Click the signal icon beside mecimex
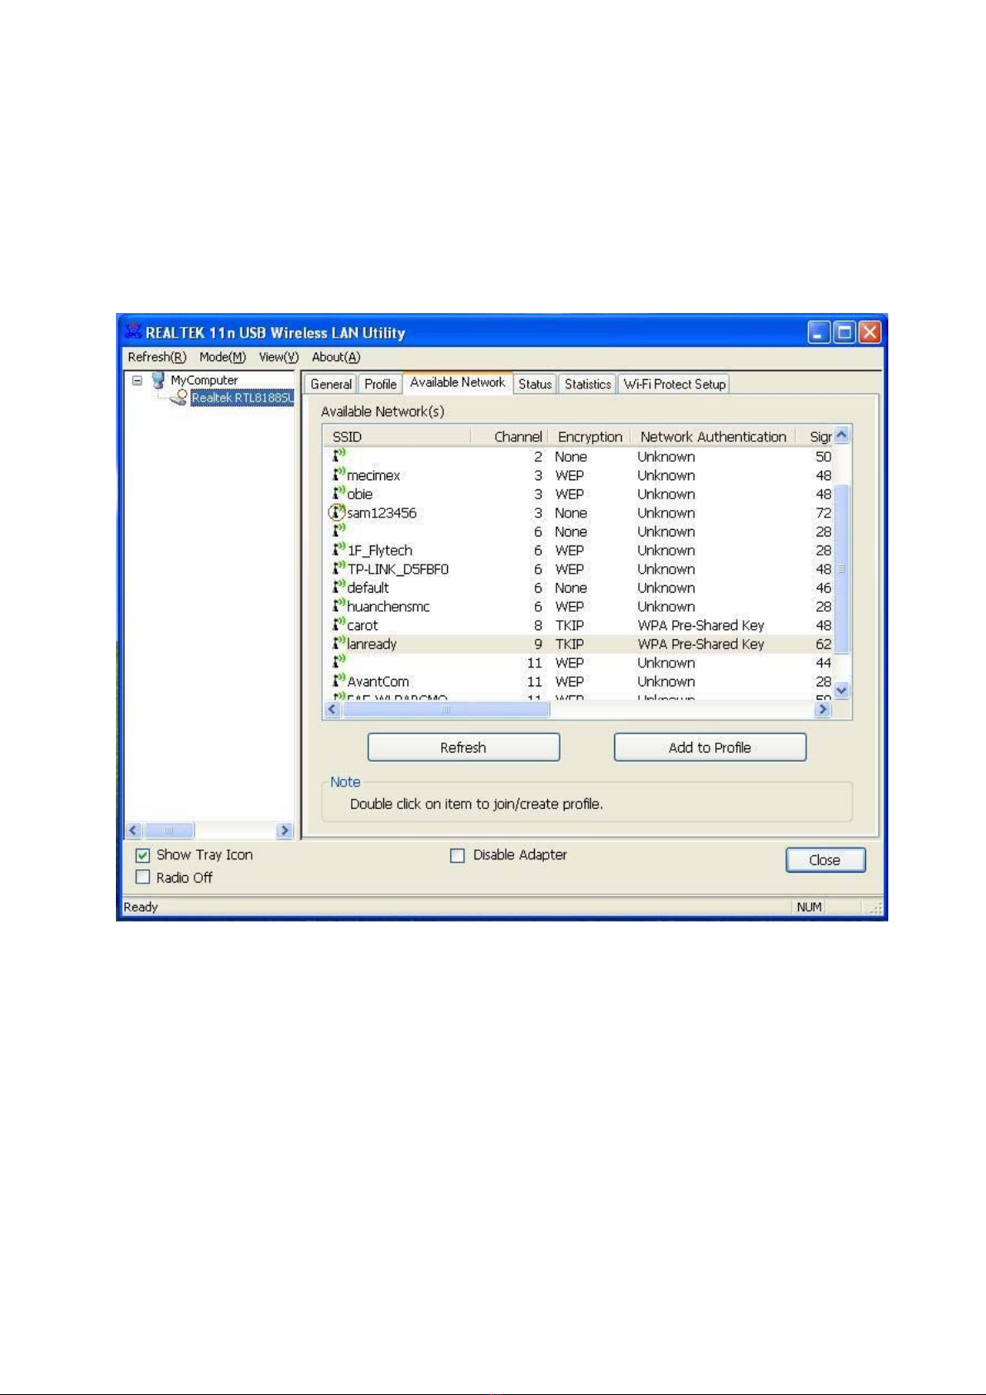 [339, 474]
